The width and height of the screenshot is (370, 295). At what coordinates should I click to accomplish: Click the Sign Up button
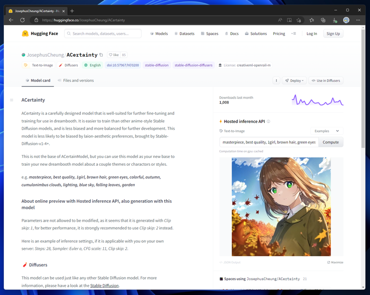[333, 34]
